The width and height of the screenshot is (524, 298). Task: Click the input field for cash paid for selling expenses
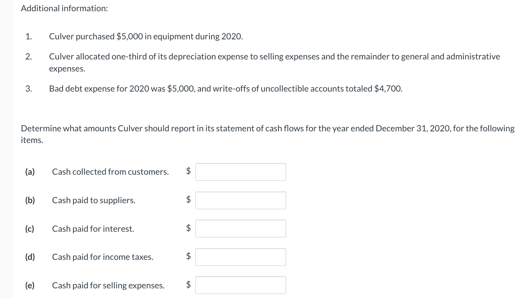coord(240,285)
